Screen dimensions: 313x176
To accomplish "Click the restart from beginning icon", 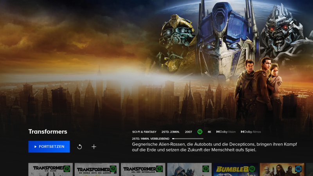I will pos(80,147).
